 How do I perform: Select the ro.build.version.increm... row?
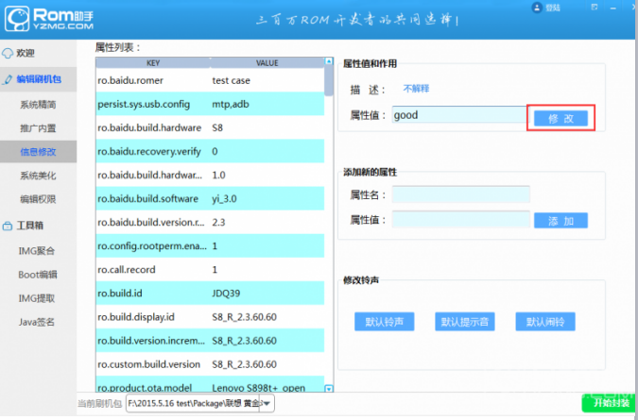coord(210,341)
